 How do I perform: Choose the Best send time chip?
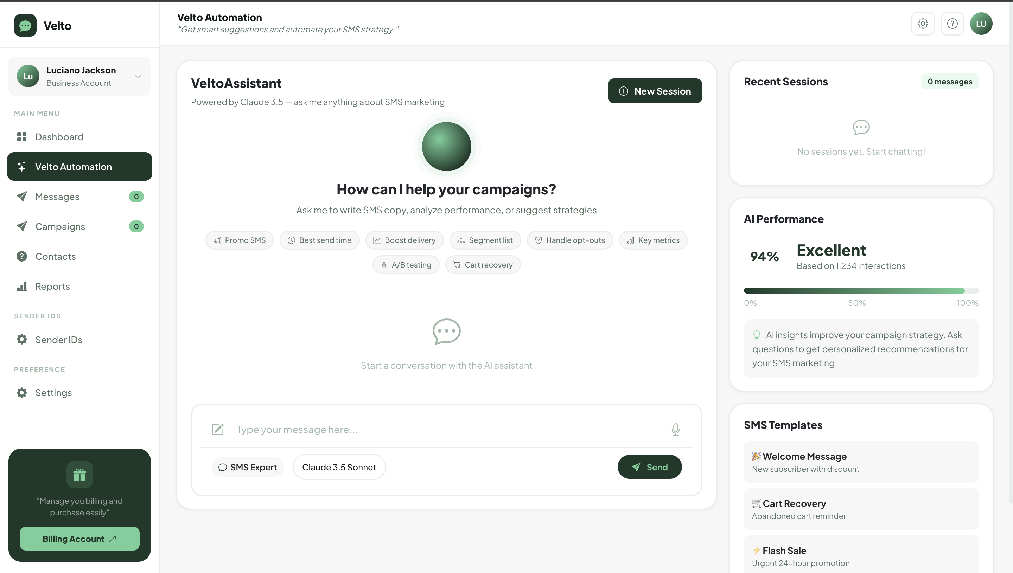tap(319, 240)
